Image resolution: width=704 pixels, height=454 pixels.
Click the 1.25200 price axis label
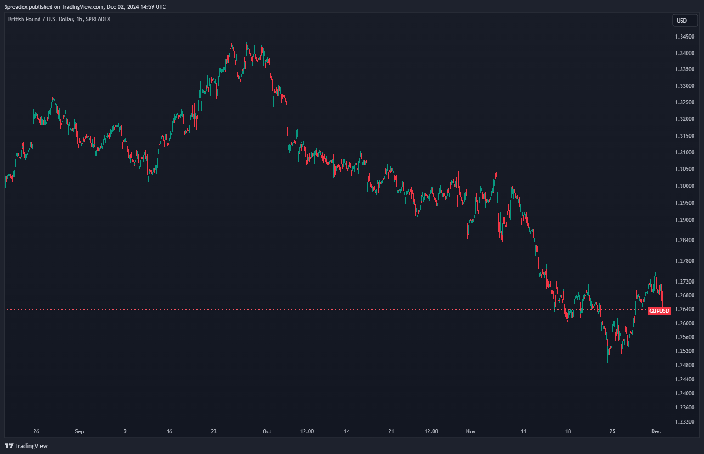pos(684,351)
